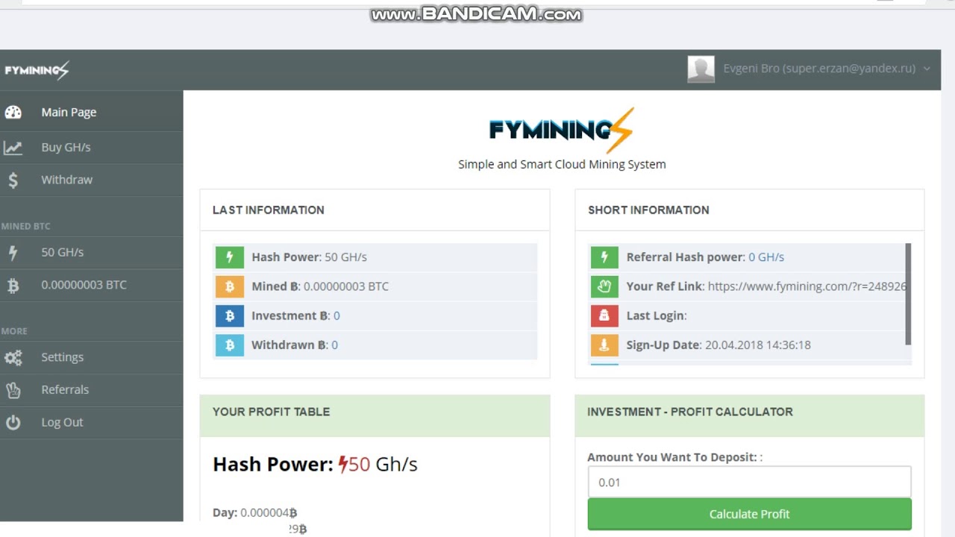The width and height of the screenshot is (955, 537).
Task: Click the Referral Hash power 0 GH/s value
Action: point(766,257)
